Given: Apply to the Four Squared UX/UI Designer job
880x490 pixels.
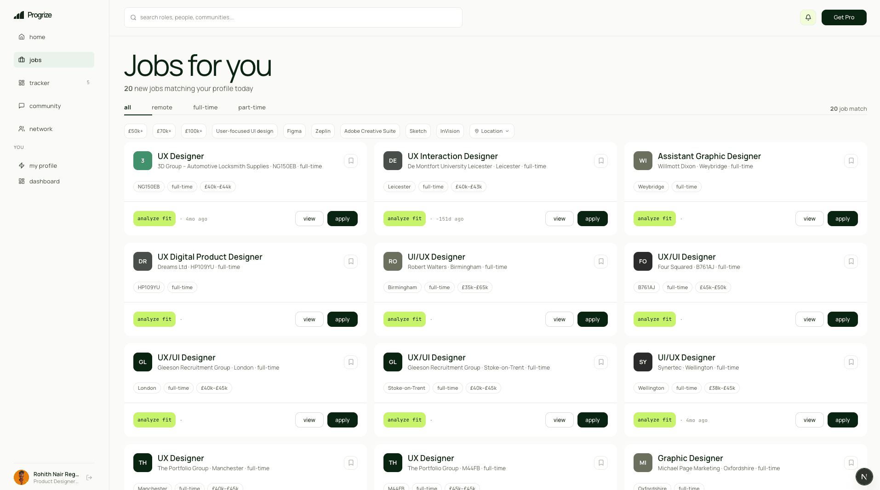Looking at the screenshot, I should [x=842, y=319].
